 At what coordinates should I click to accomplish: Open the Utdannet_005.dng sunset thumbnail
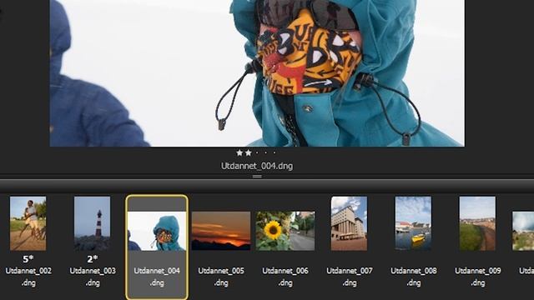(221, 231)
